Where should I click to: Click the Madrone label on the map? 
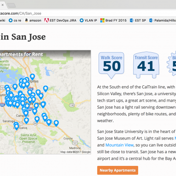point(75,148)
